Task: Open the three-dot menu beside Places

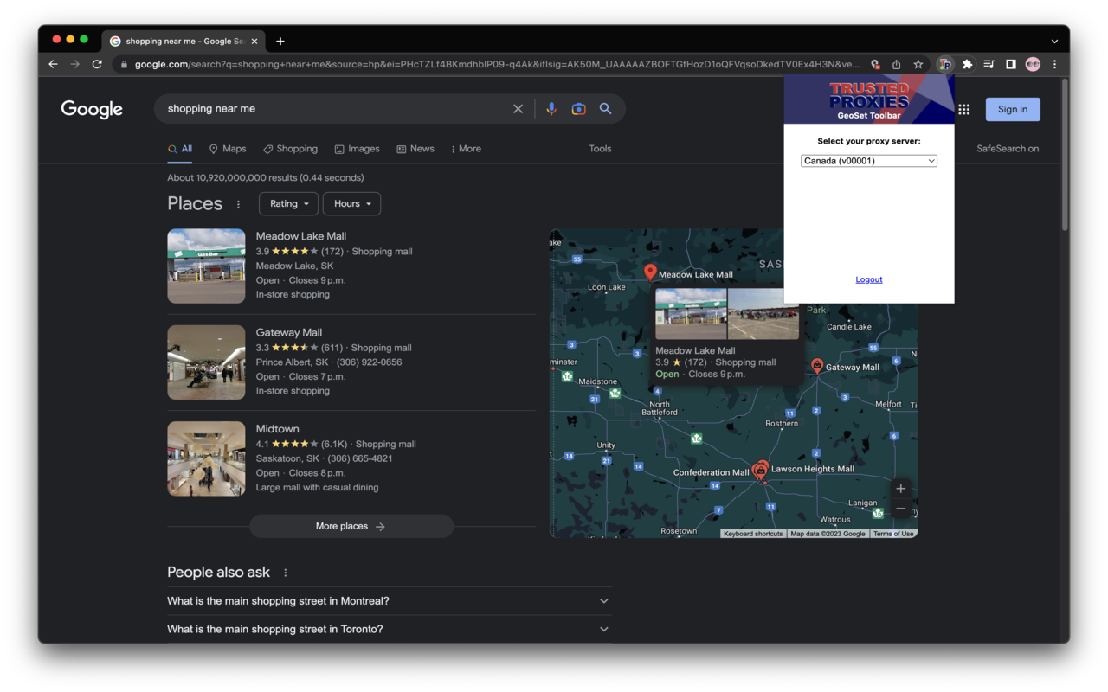Action: point(238,203)
